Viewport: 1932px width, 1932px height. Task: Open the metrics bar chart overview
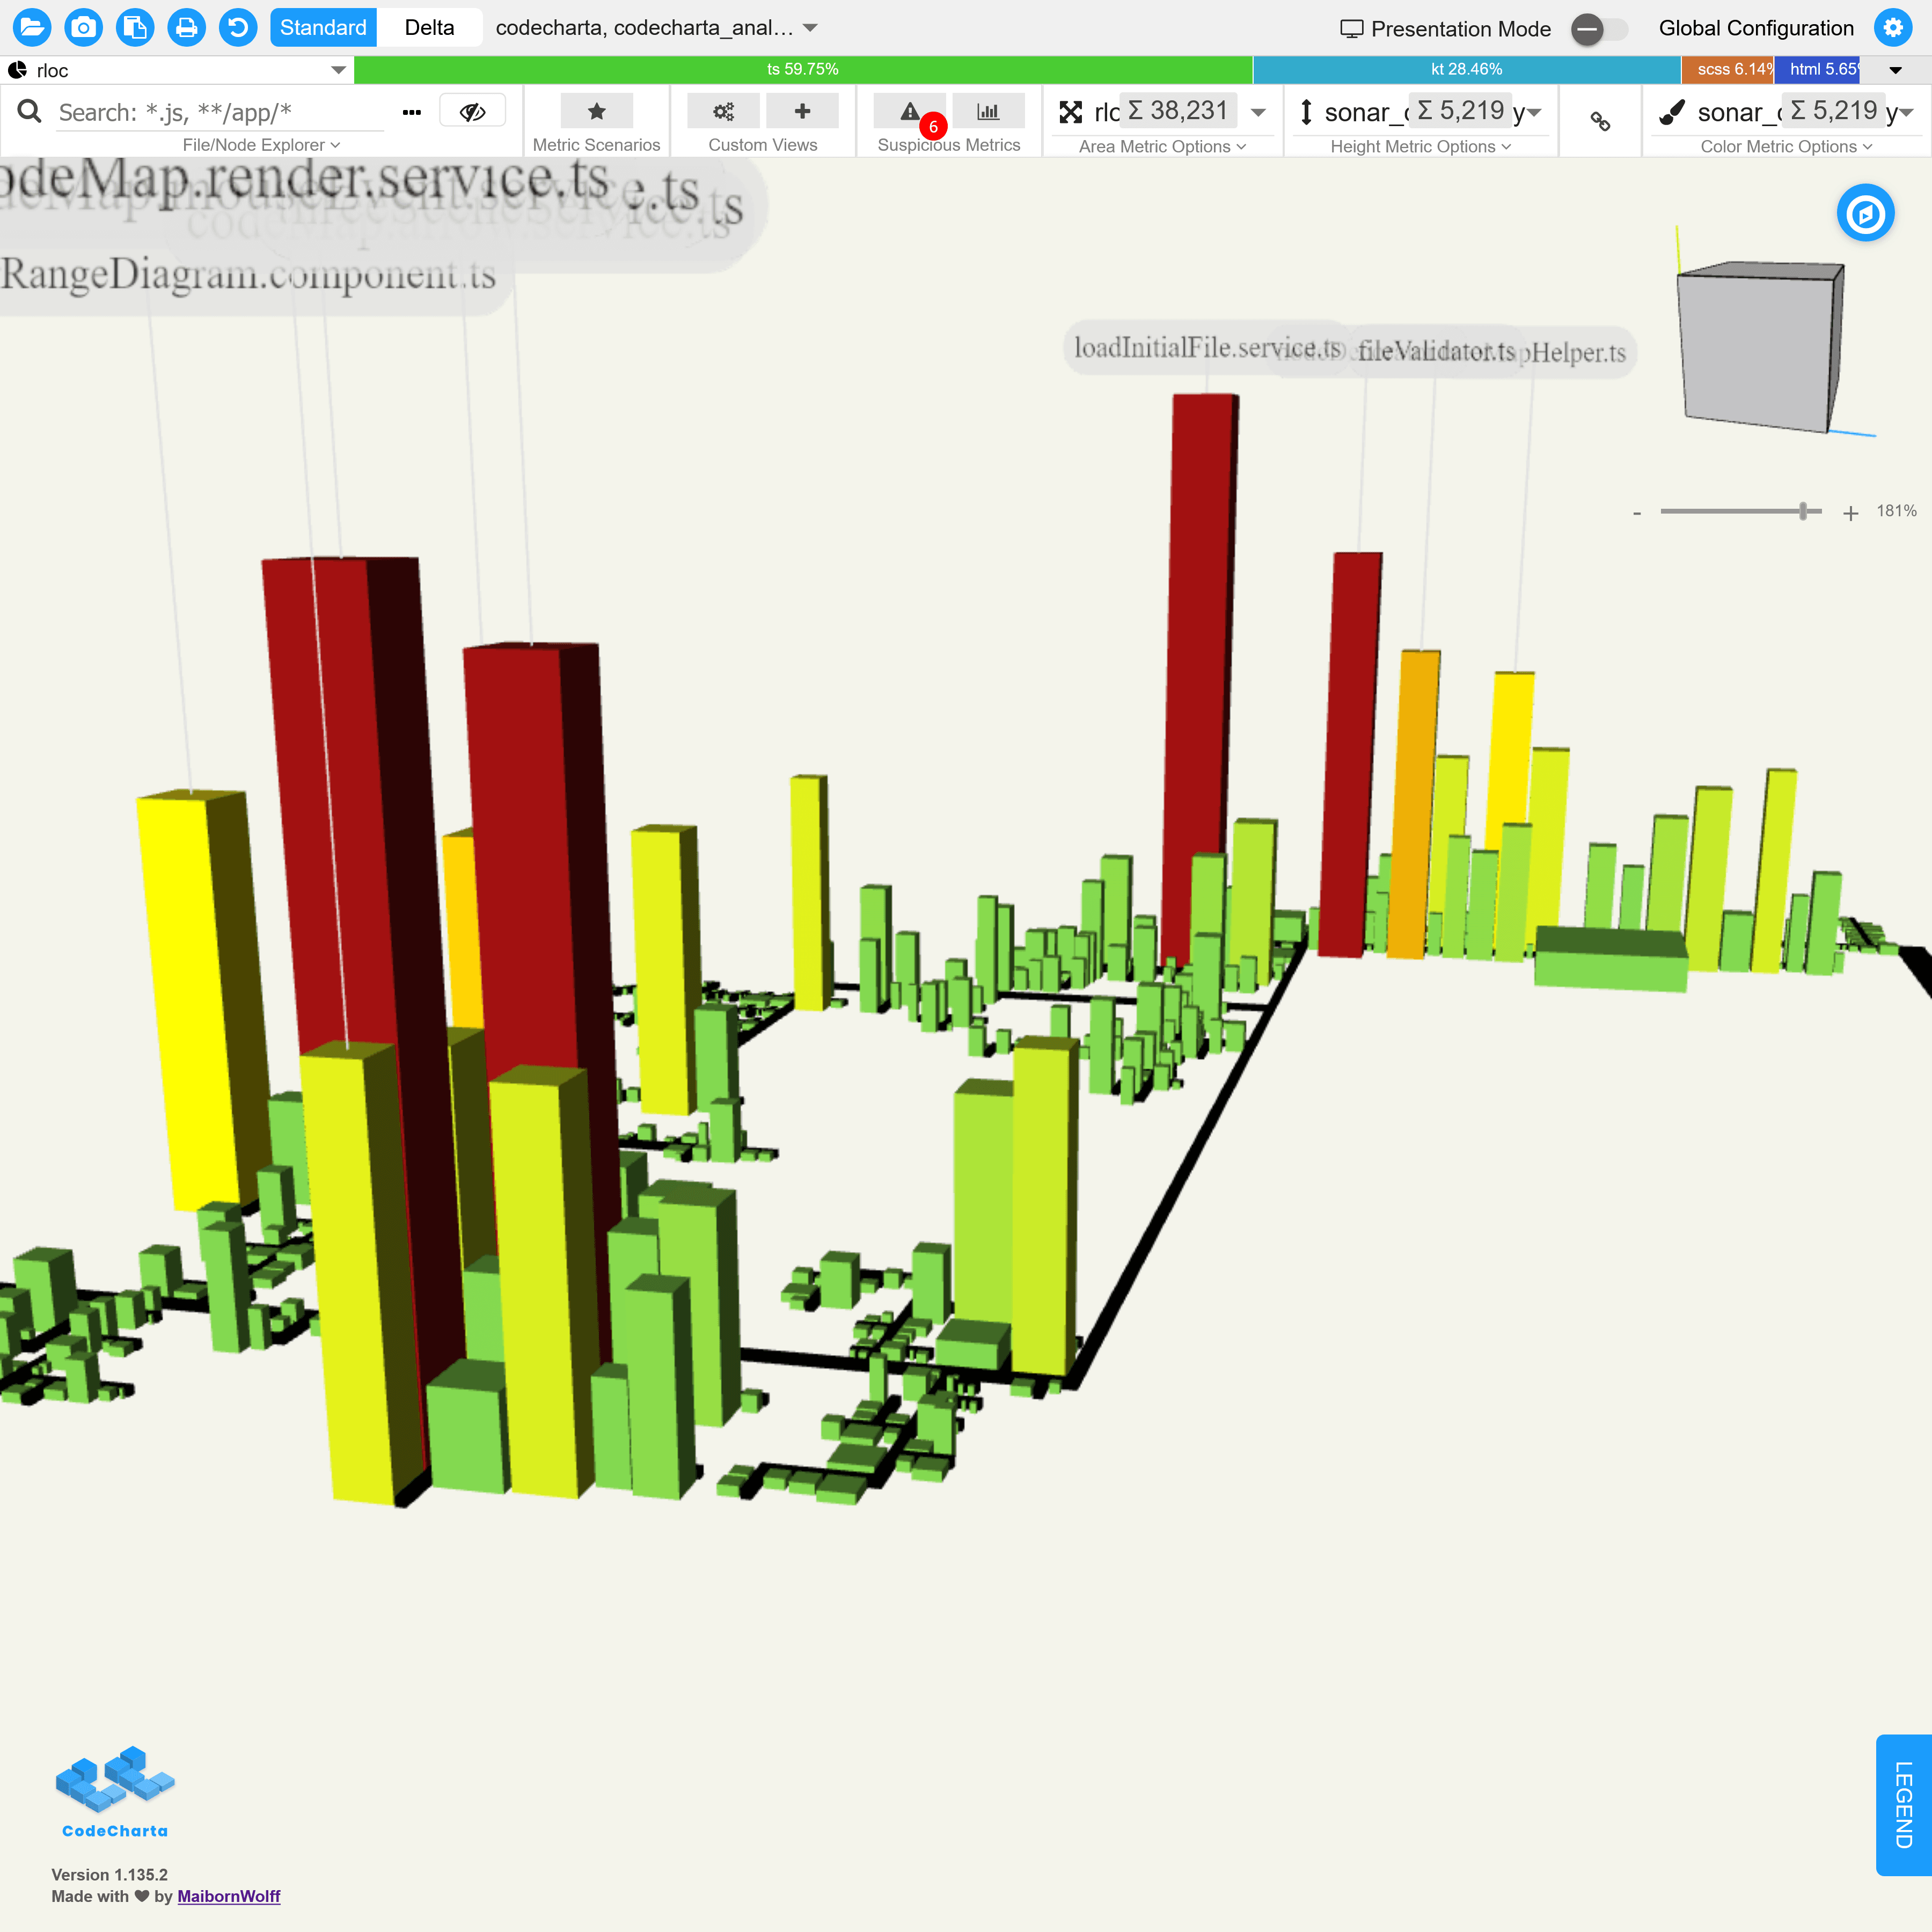[x=988, y=111]
